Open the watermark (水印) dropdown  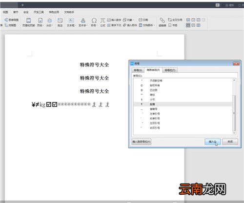[x=50, y=22]
